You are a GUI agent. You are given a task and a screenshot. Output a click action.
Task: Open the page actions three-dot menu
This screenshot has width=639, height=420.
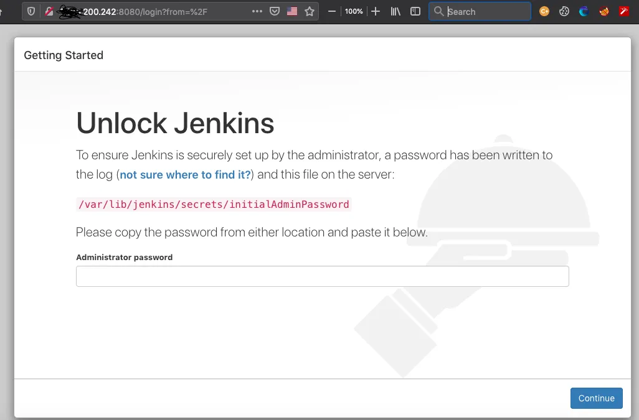(257, 11)
